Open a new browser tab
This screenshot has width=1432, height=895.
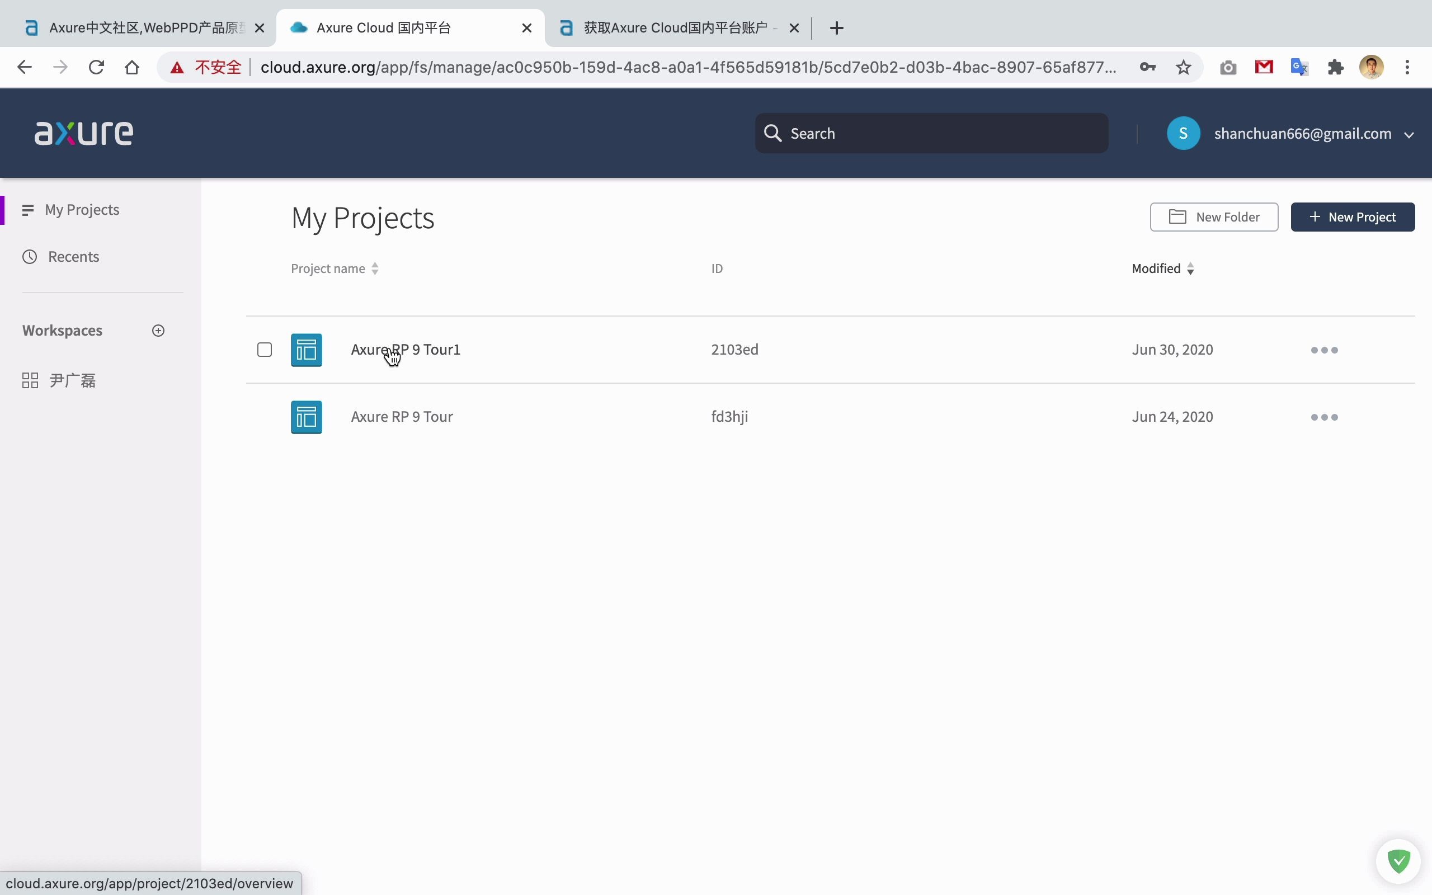pyautogui.click(x=836, y=28)
